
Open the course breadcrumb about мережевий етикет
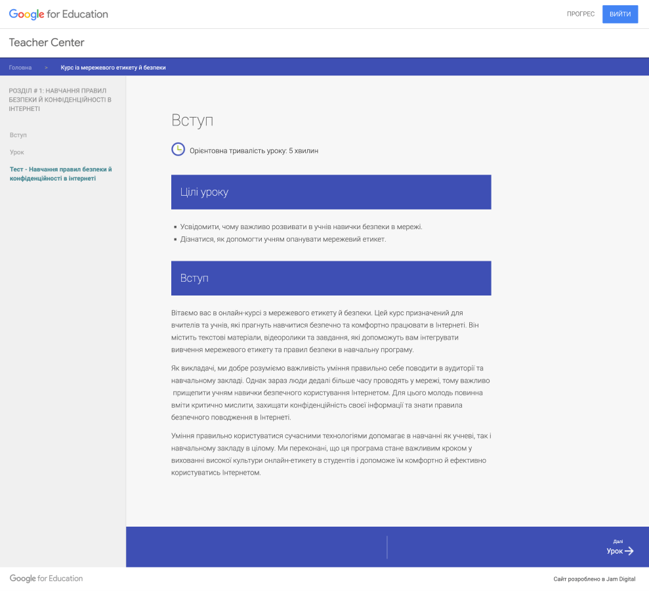tap(113, 68)
